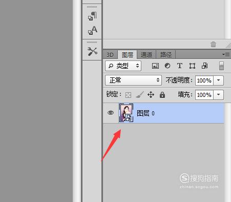Toggle lock transparent pixels
The height and width of the screenshot is (202, 231).
128,95
